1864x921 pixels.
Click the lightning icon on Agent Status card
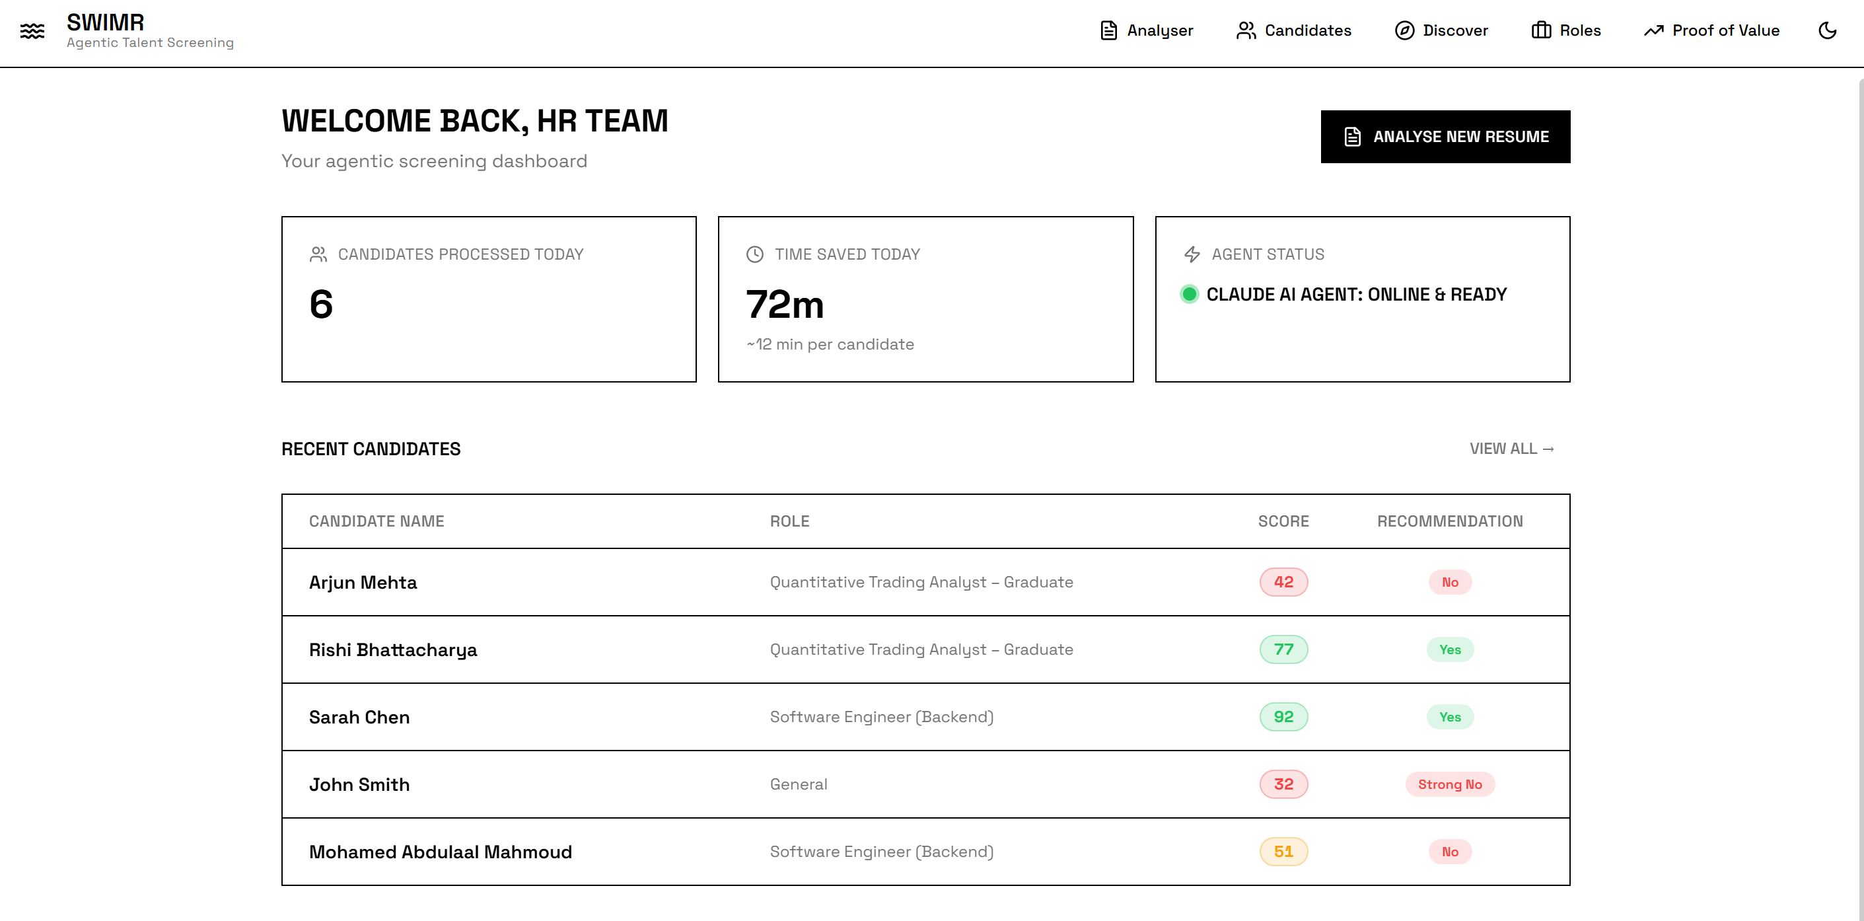[1192, 254]
